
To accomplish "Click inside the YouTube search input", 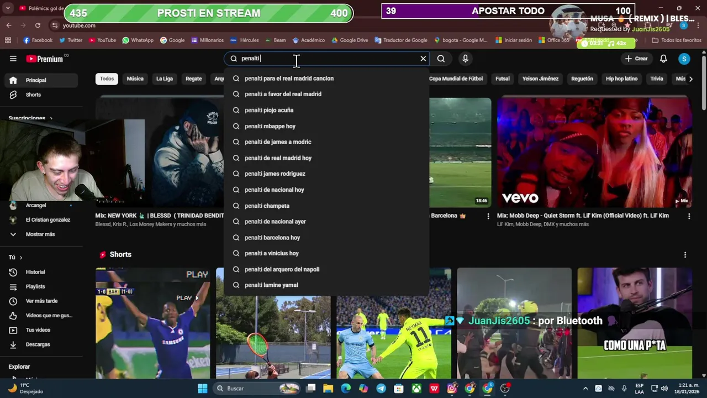I will 326,59.
